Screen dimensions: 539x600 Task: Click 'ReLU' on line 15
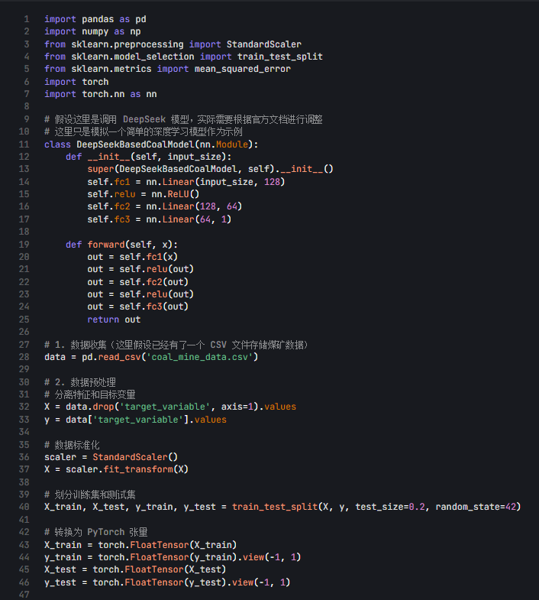(178, 194)
